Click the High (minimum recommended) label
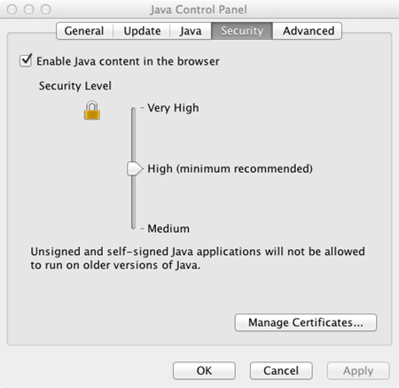399x388 pixels. click(x=230, y=168)
